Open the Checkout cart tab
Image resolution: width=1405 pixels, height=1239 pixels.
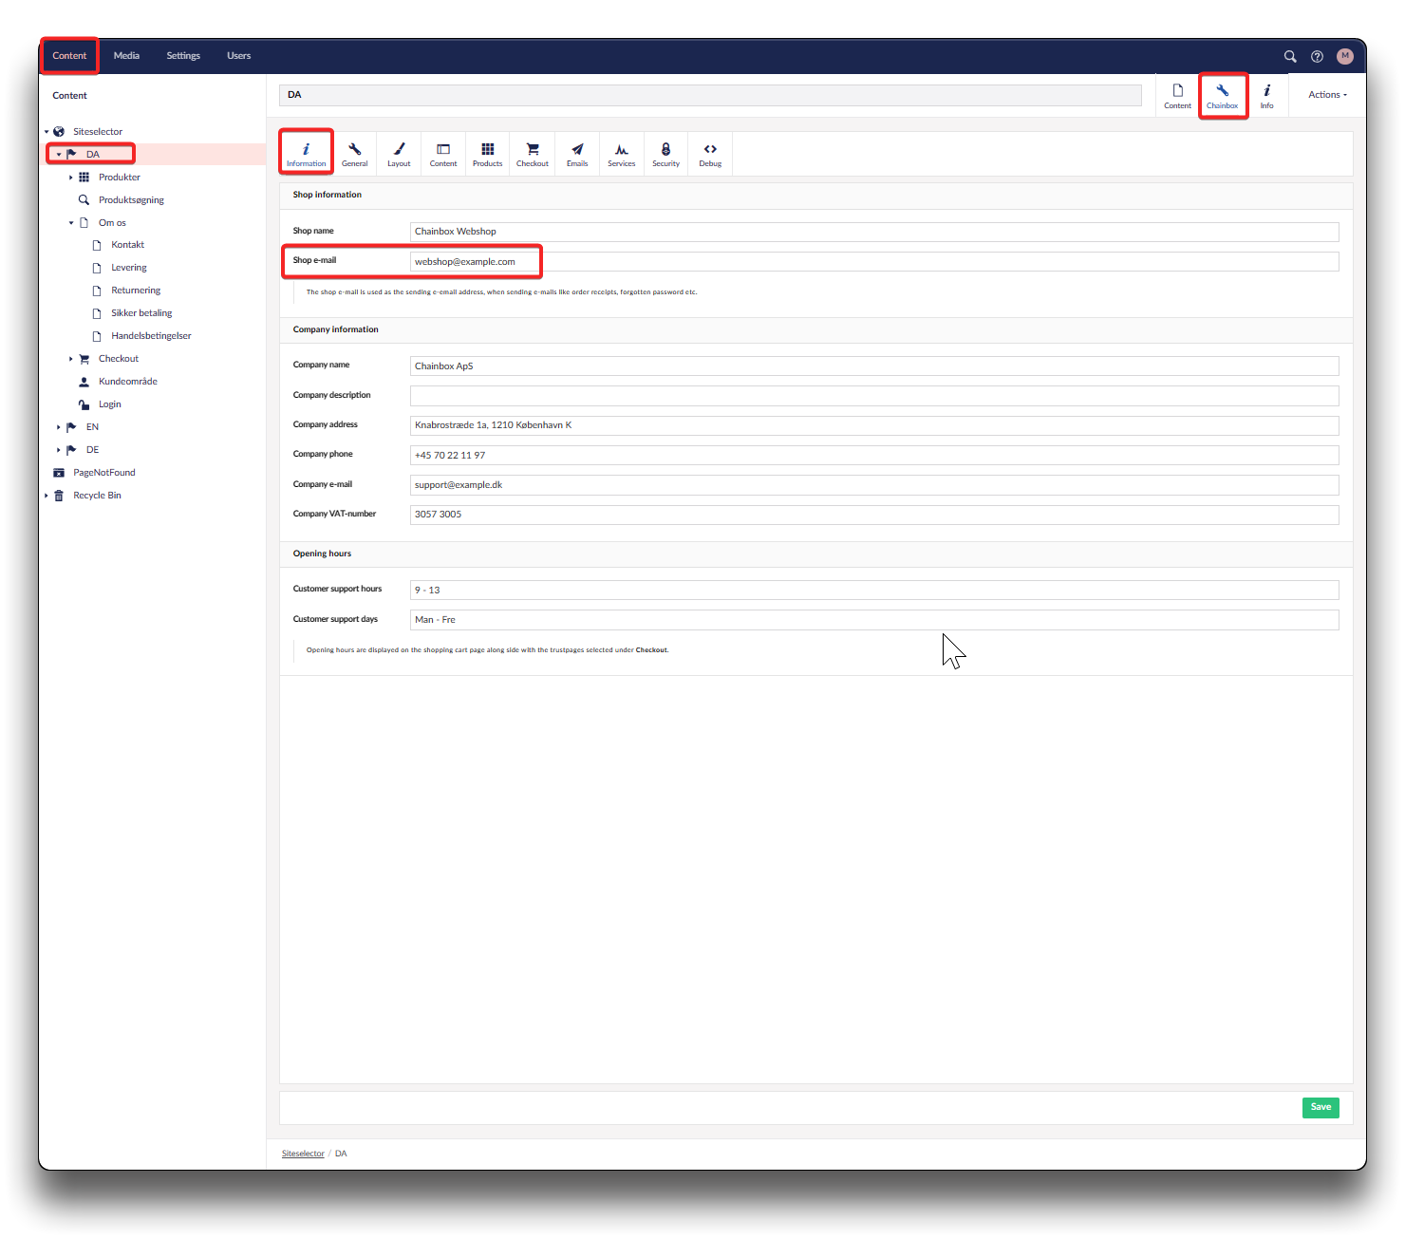(533, 154)
